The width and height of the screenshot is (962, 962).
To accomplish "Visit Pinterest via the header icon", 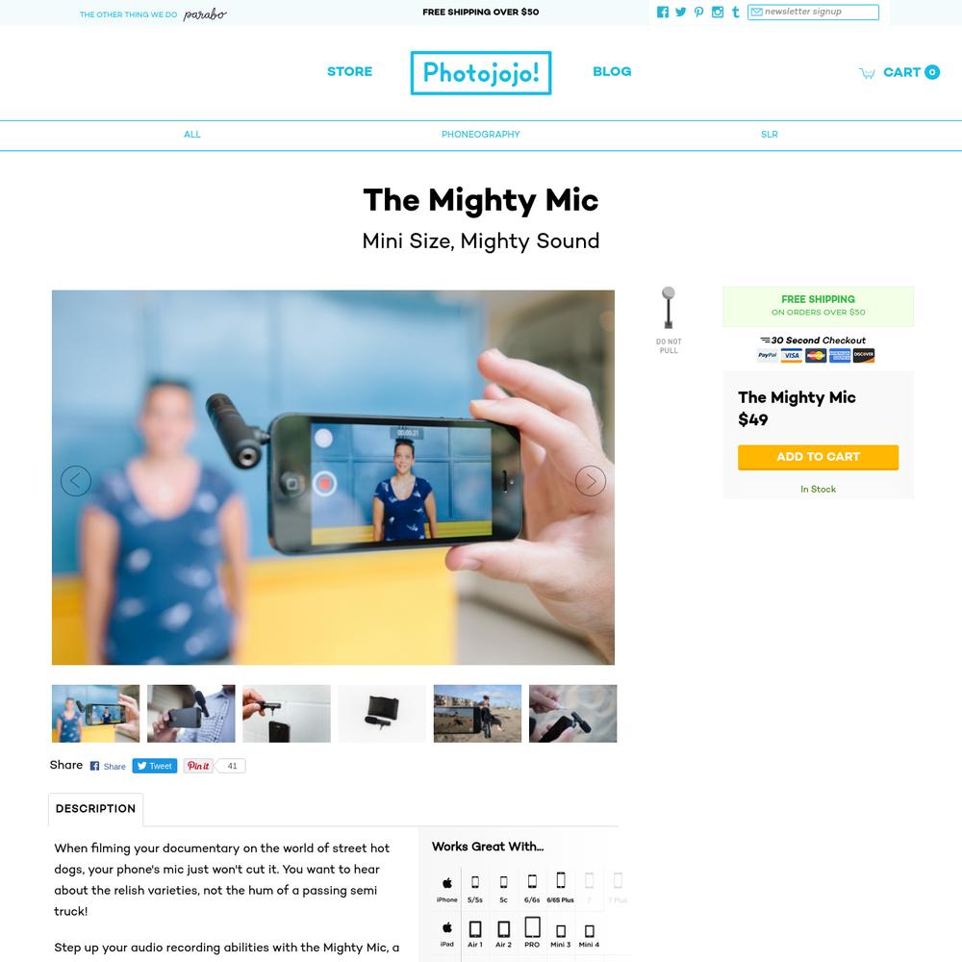I will click(x=698, y=13).
